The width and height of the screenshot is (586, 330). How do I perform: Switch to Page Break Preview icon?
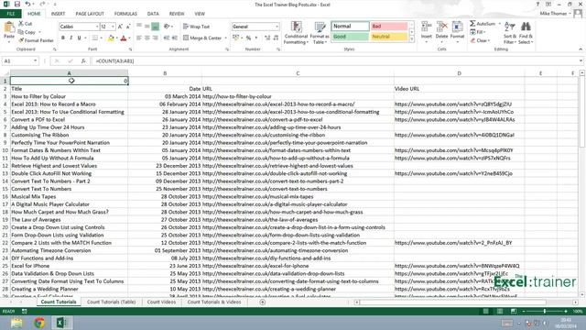[514, 312]
